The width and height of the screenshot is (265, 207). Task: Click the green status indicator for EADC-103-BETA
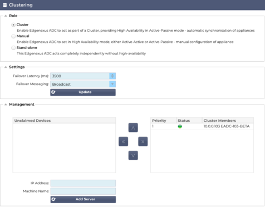click(x=180, y=126)
